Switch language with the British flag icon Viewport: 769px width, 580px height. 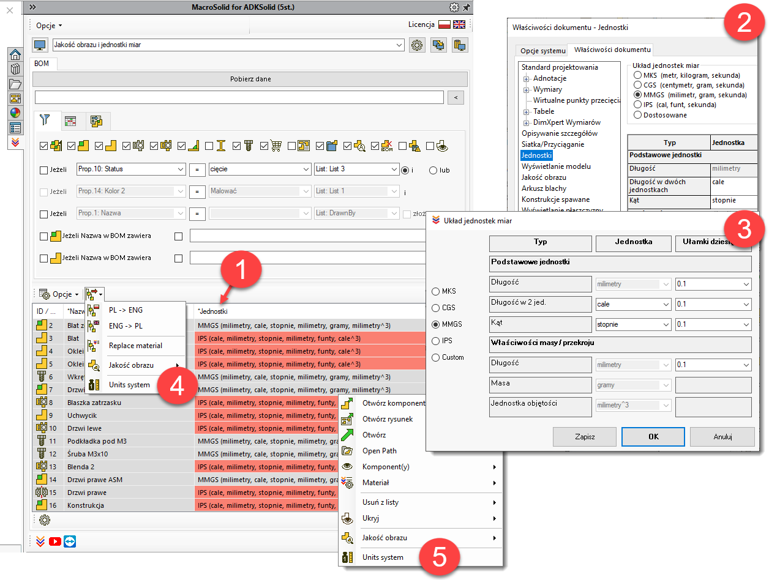[459, 25]
